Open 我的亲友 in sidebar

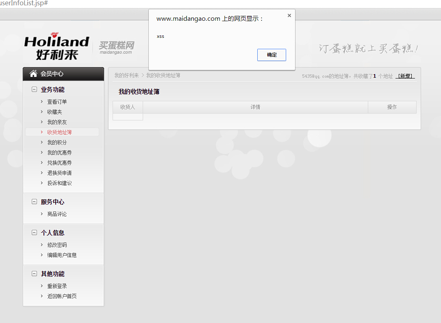[57, 122]
